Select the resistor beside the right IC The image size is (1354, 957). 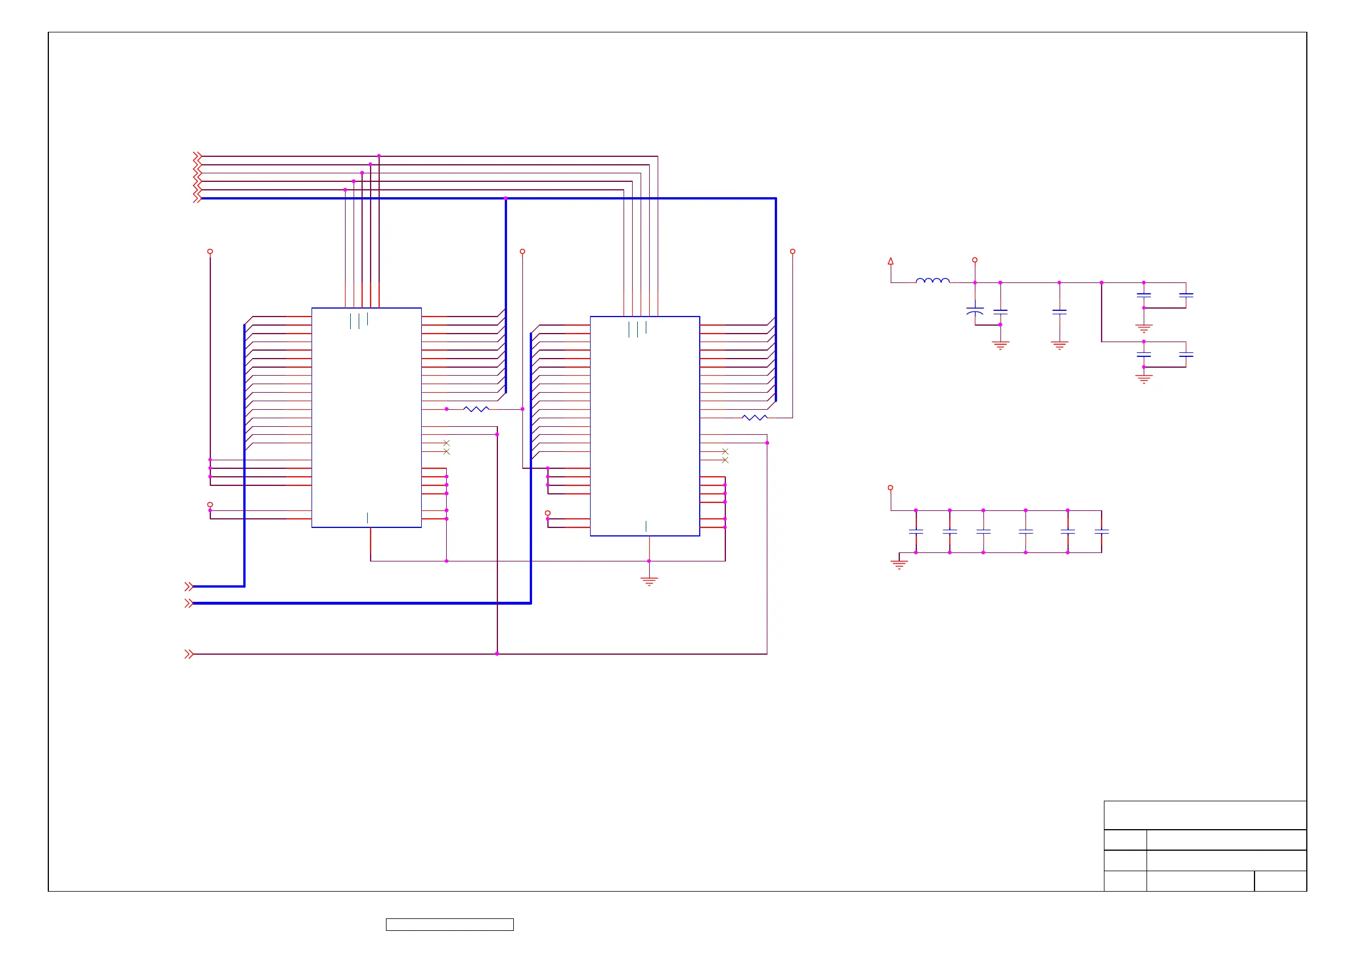pos(755,418)
